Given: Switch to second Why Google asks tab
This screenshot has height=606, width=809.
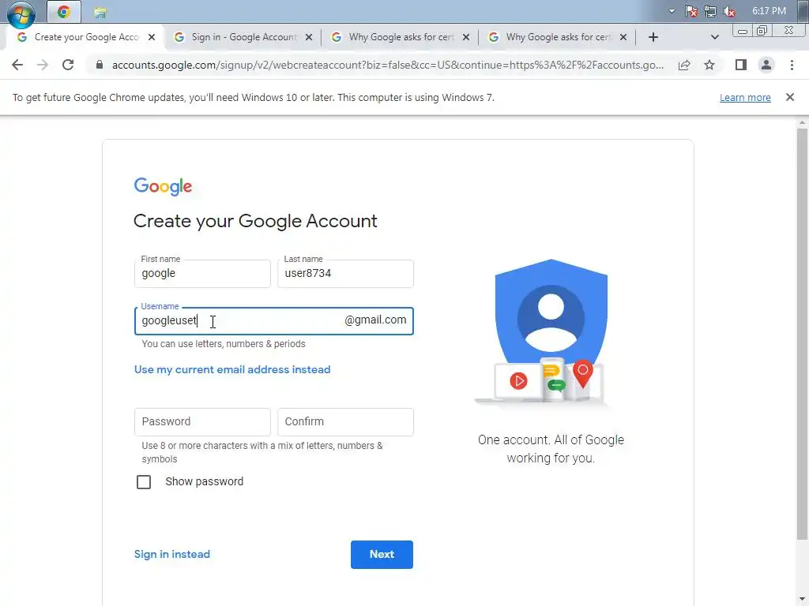Looking at the screenshot, I should (x=559, y=37).
